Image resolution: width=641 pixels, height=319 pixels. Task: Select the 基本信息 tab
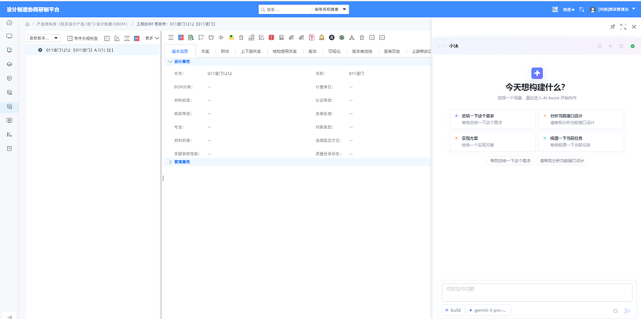[x=180, y=51]
